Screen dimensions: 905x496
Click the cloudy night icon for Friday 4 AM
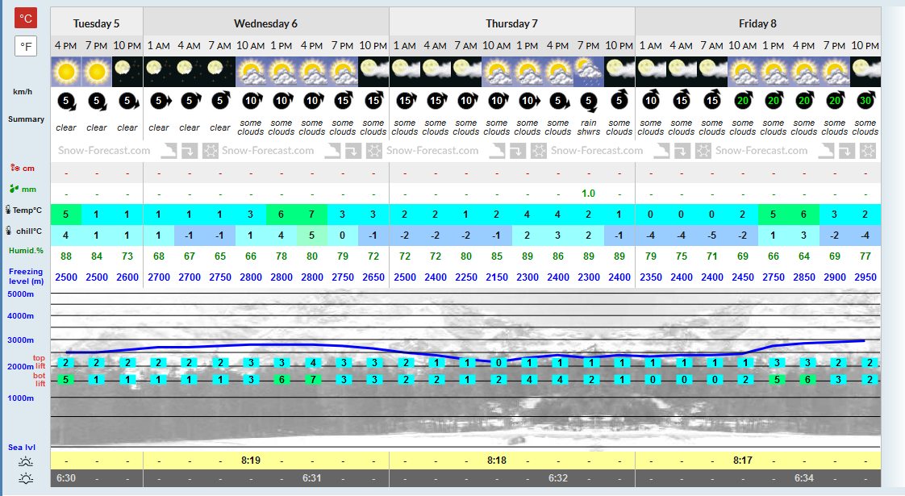(682, 72)
